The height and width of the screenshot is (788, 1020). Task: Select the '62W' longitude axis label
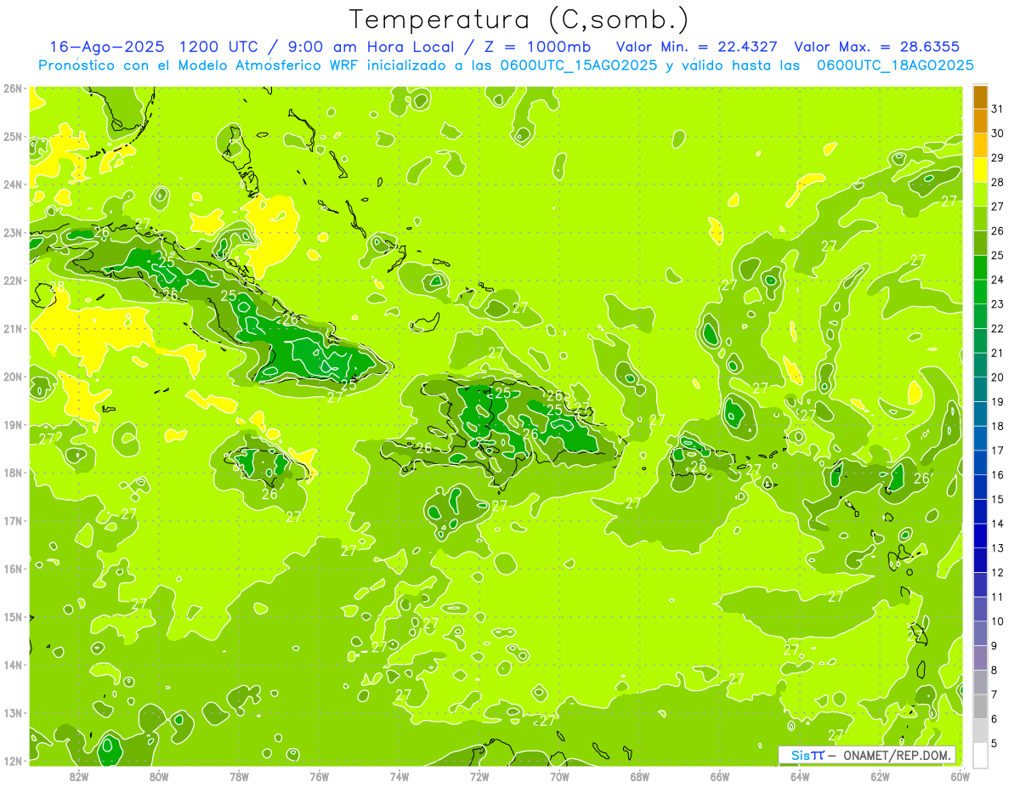(880, 776)
